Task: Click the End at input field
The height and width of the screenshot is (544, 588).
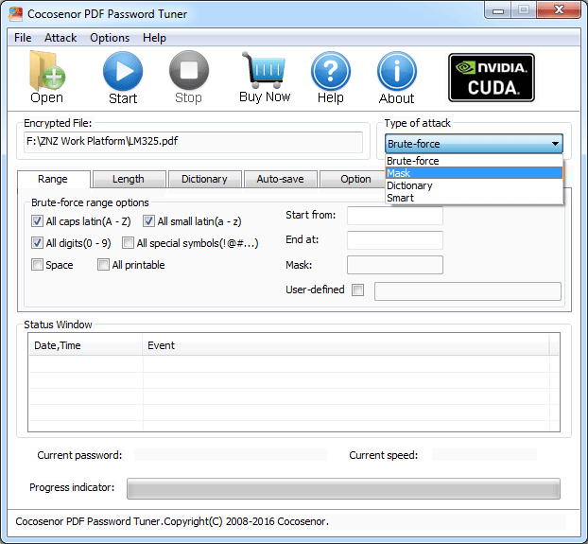Action: tap(395, 240)
